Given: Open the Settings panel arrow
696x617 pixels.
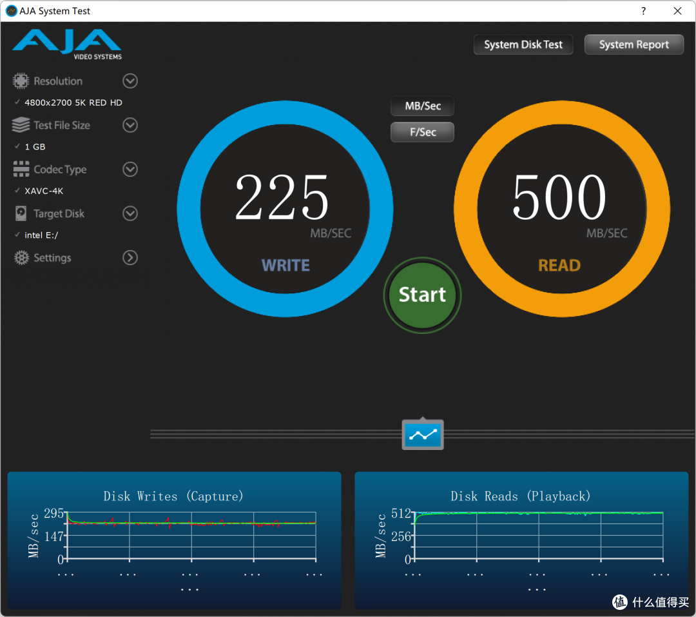Looking at the screenshot, I should 130,258.
